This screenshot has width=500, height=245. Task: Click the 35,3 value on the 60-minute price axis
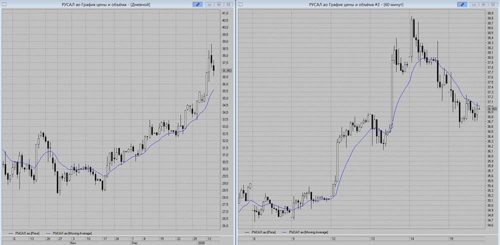point(490,191)
